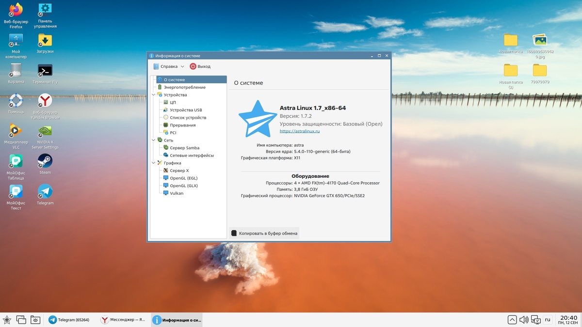Collapse the Сеть tree branch

(x=154, y=140)
